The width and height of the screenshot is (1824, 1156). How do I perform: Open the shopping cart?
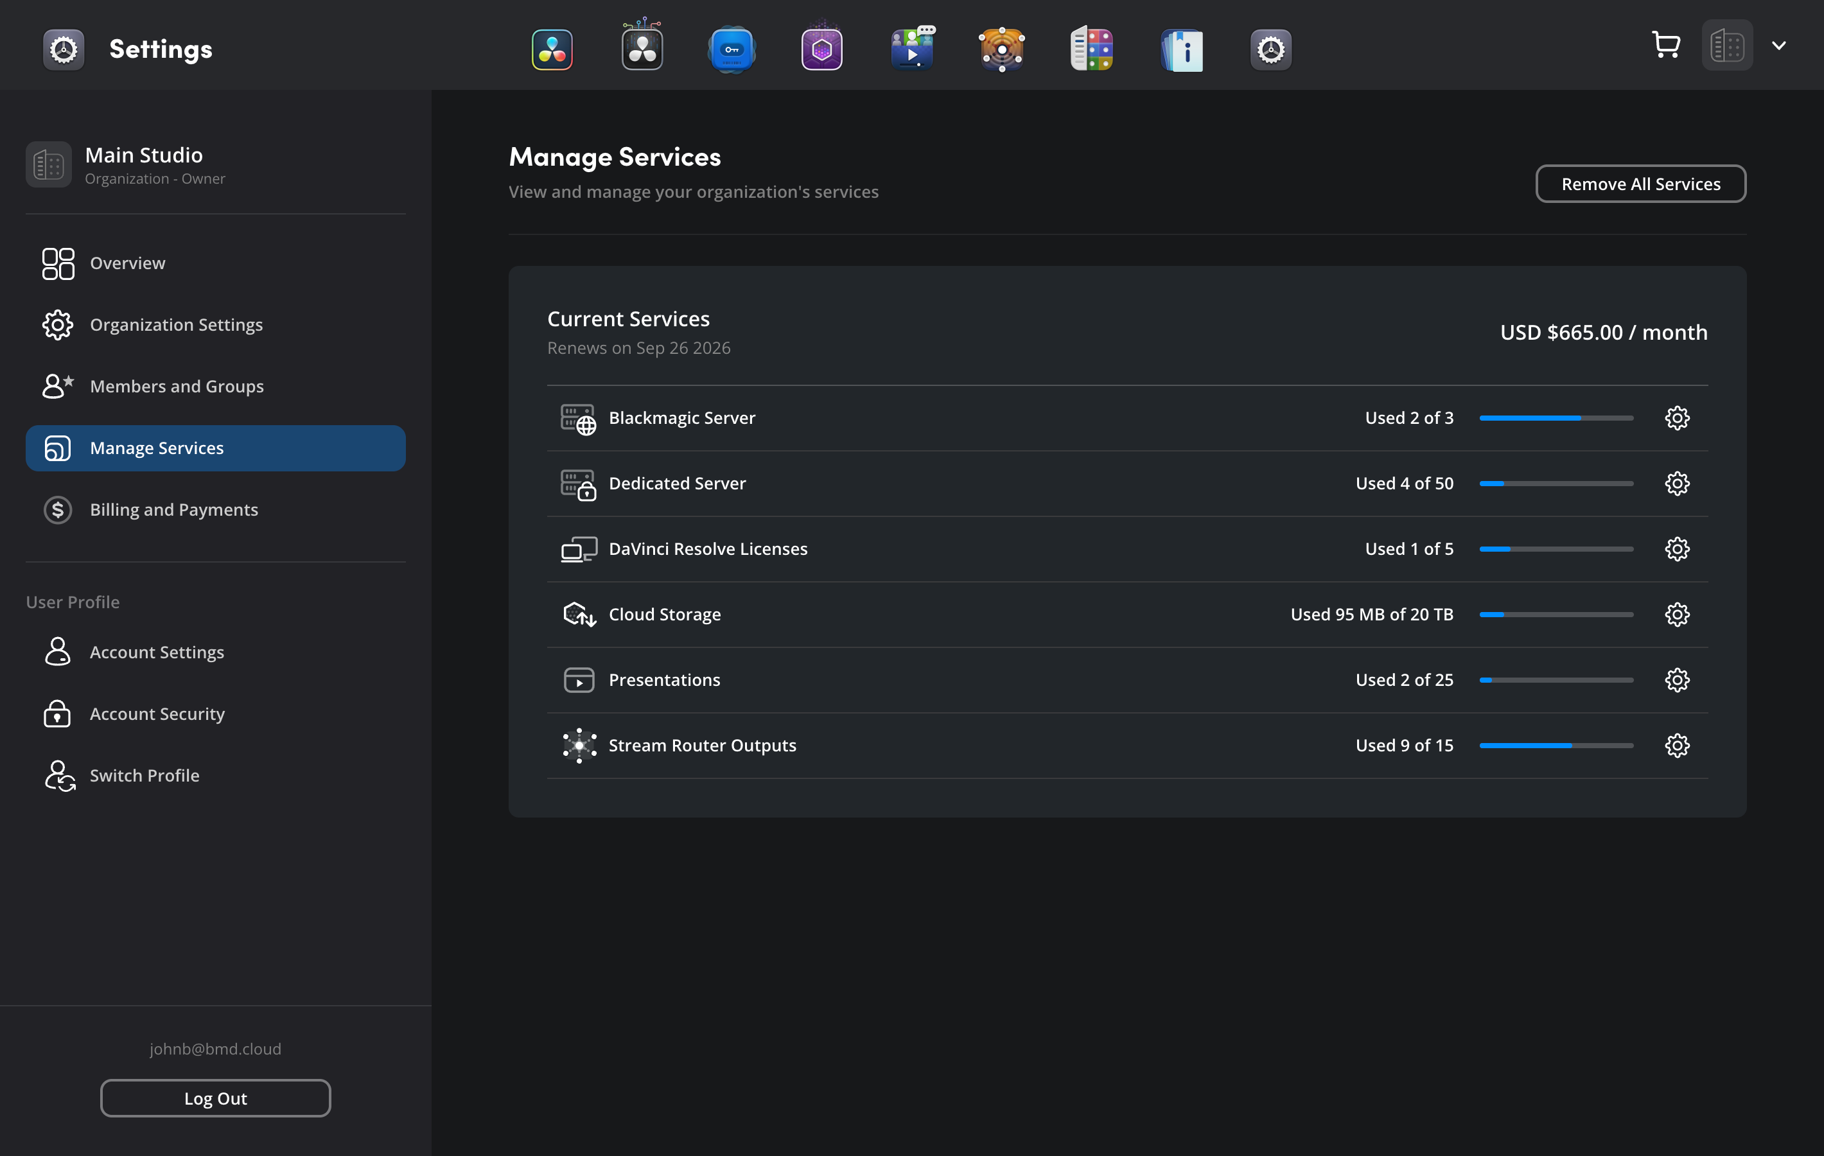click(1666, 45)
